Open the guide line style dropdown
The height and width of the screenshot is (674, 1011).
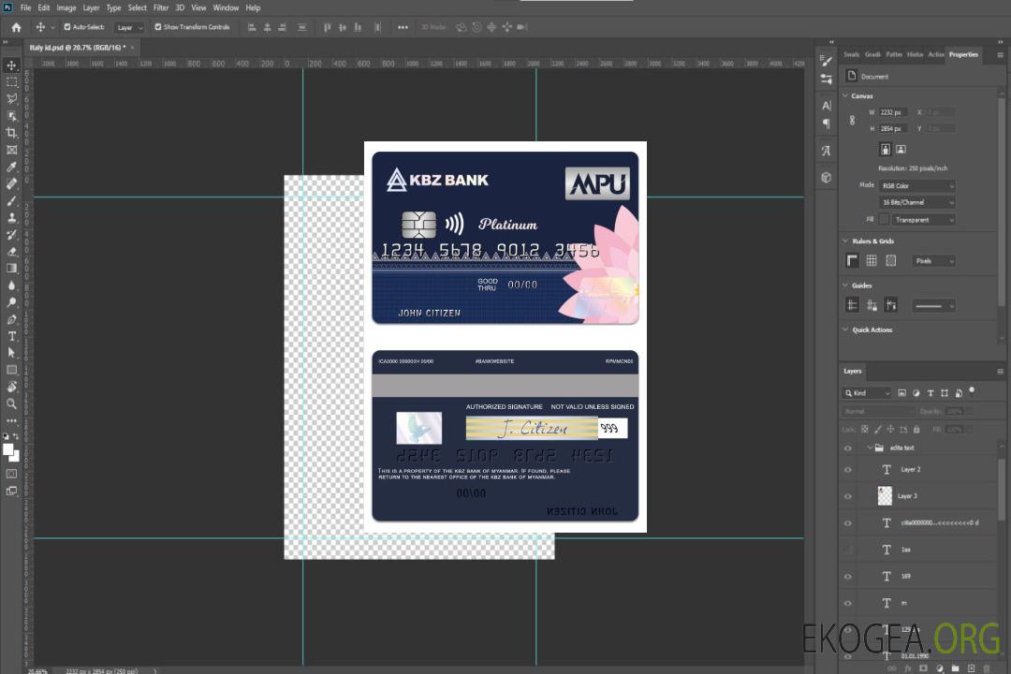(933, 306)
